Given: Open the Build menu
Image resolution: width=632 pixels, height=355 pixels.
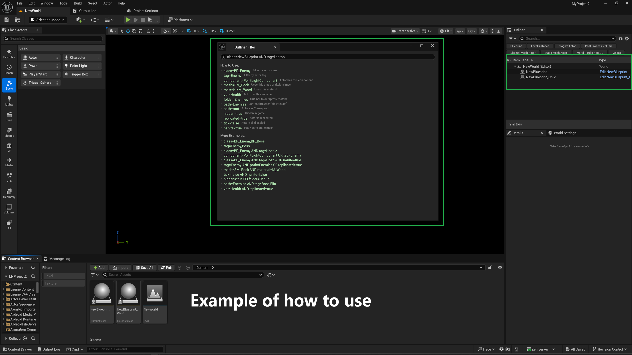Looking at the screenshot, I should pyautogui.click(x=78, y=3).
